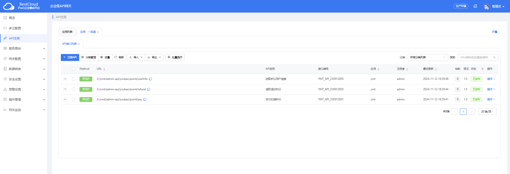Click the 注册API button

pyautogui.click(x=70, y=57)
